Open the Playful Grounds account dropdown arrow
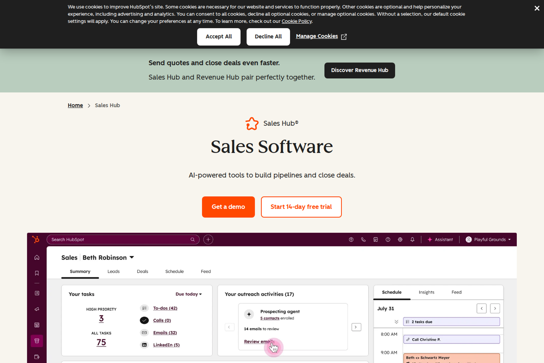Viewport: 544px width, 363px height. point(509,240)
